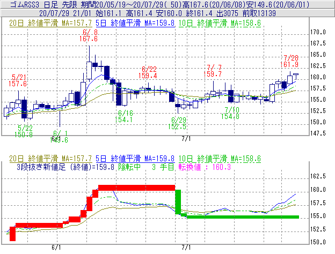335x254 pixels.
Task: Click the 147.5 upper chart axis label
Action: tap(318, 133)
